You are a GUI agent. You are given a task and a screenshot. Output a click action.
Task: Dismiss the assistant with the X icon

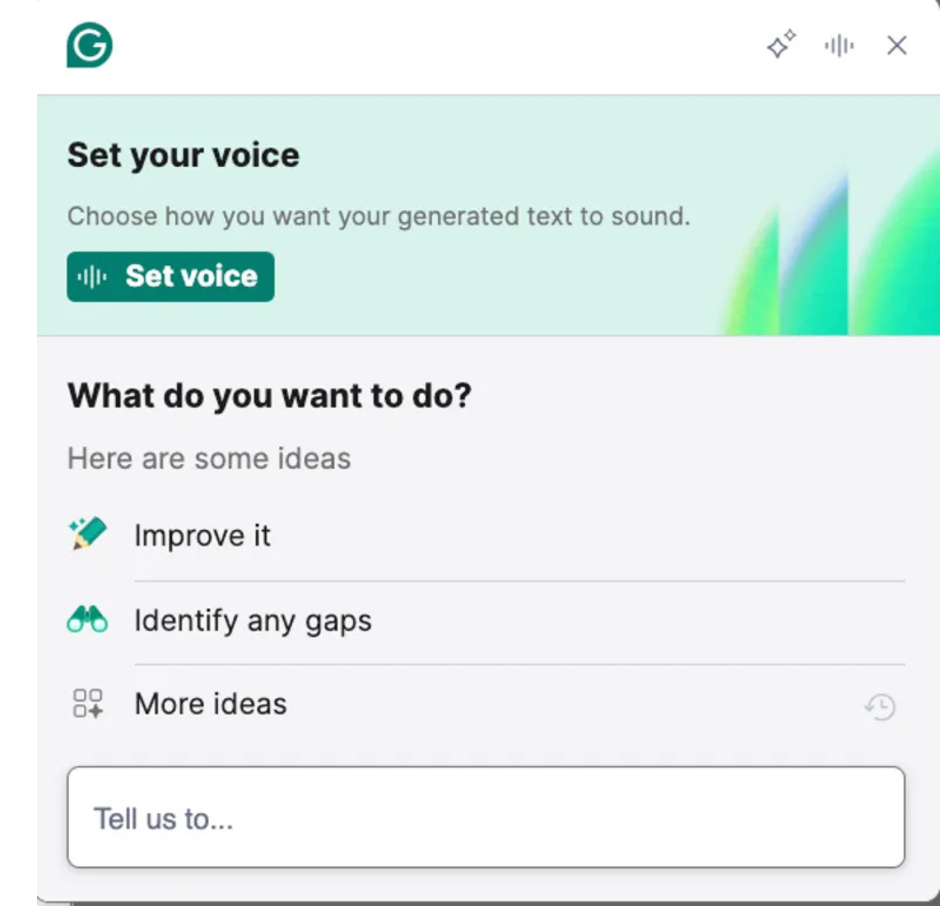tap(896, 46)
